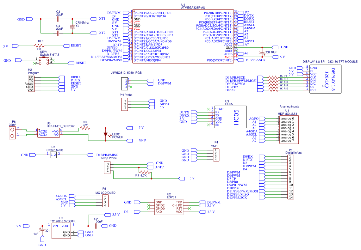Select the ESP01 module title
The image size is (361, 250).
(171, 197)
